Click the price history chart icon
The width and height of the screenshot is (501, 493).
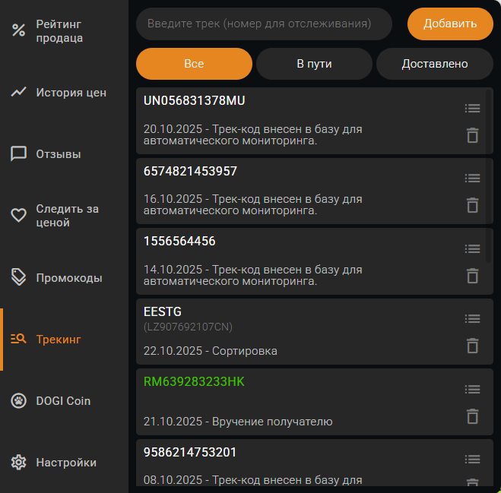coord(18,92)
